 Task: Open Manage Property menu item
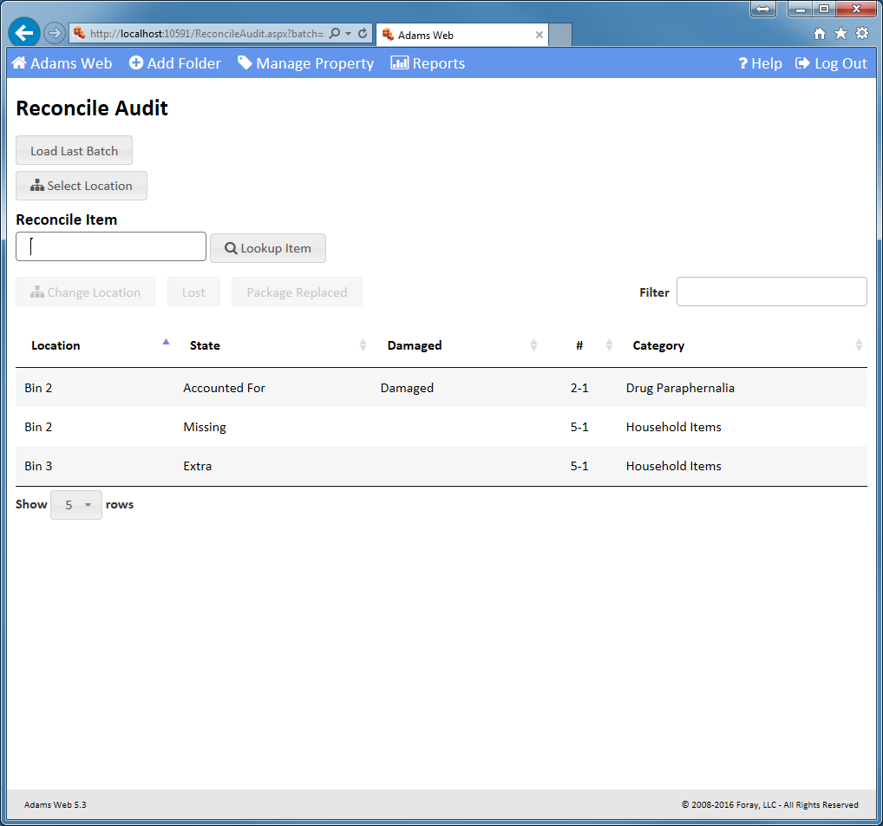coord(306,63)
